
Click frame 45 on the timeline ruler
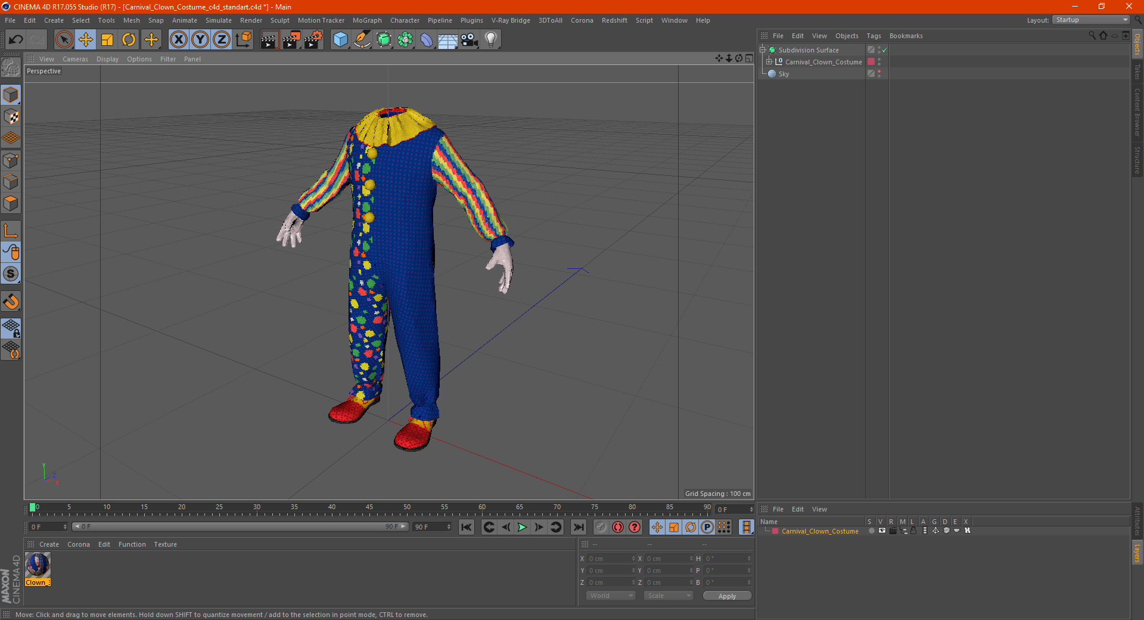pos(369,509)
